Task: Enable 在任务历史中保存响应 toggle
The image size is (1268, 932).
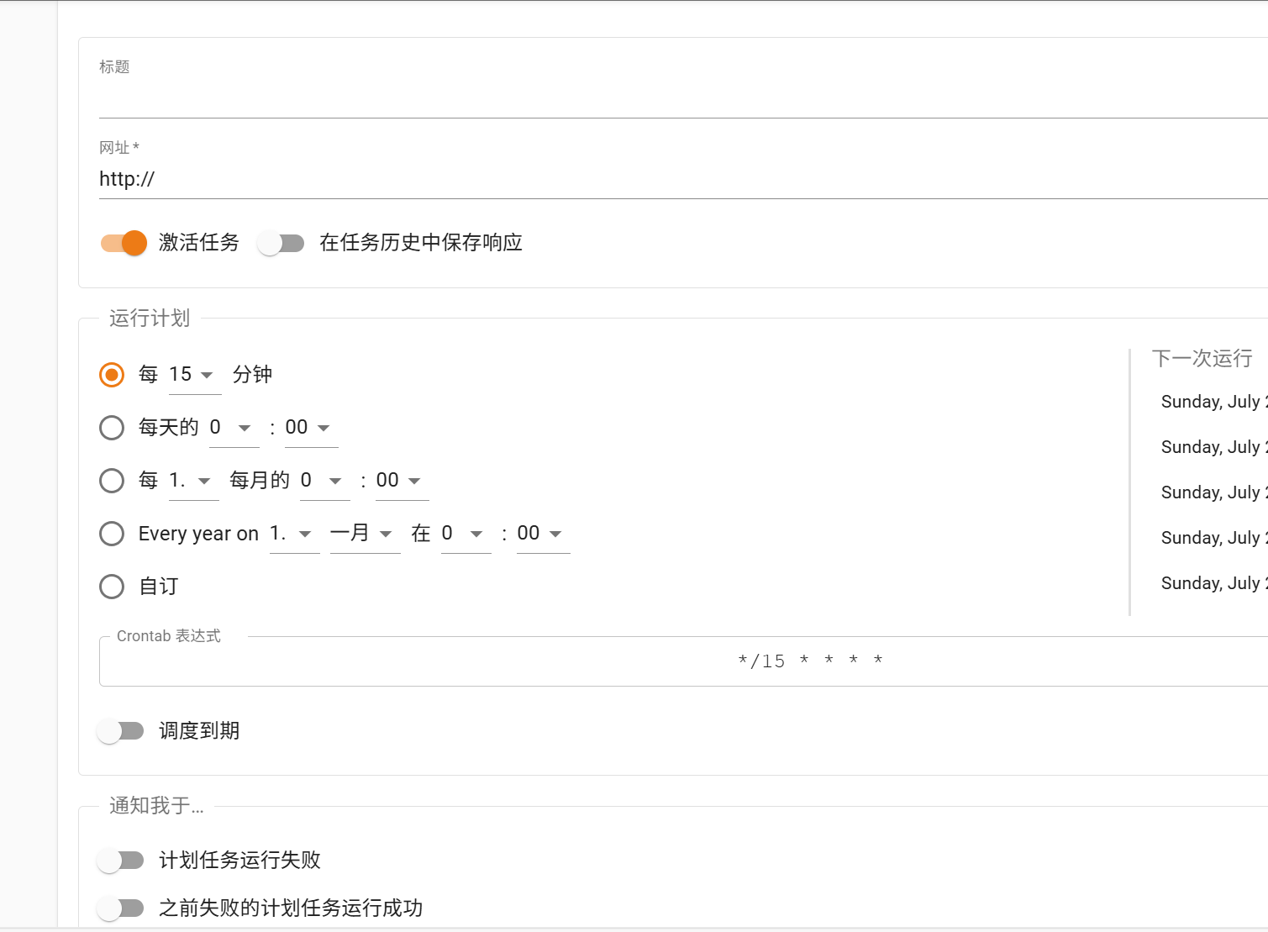Action: tap(281, 243)
